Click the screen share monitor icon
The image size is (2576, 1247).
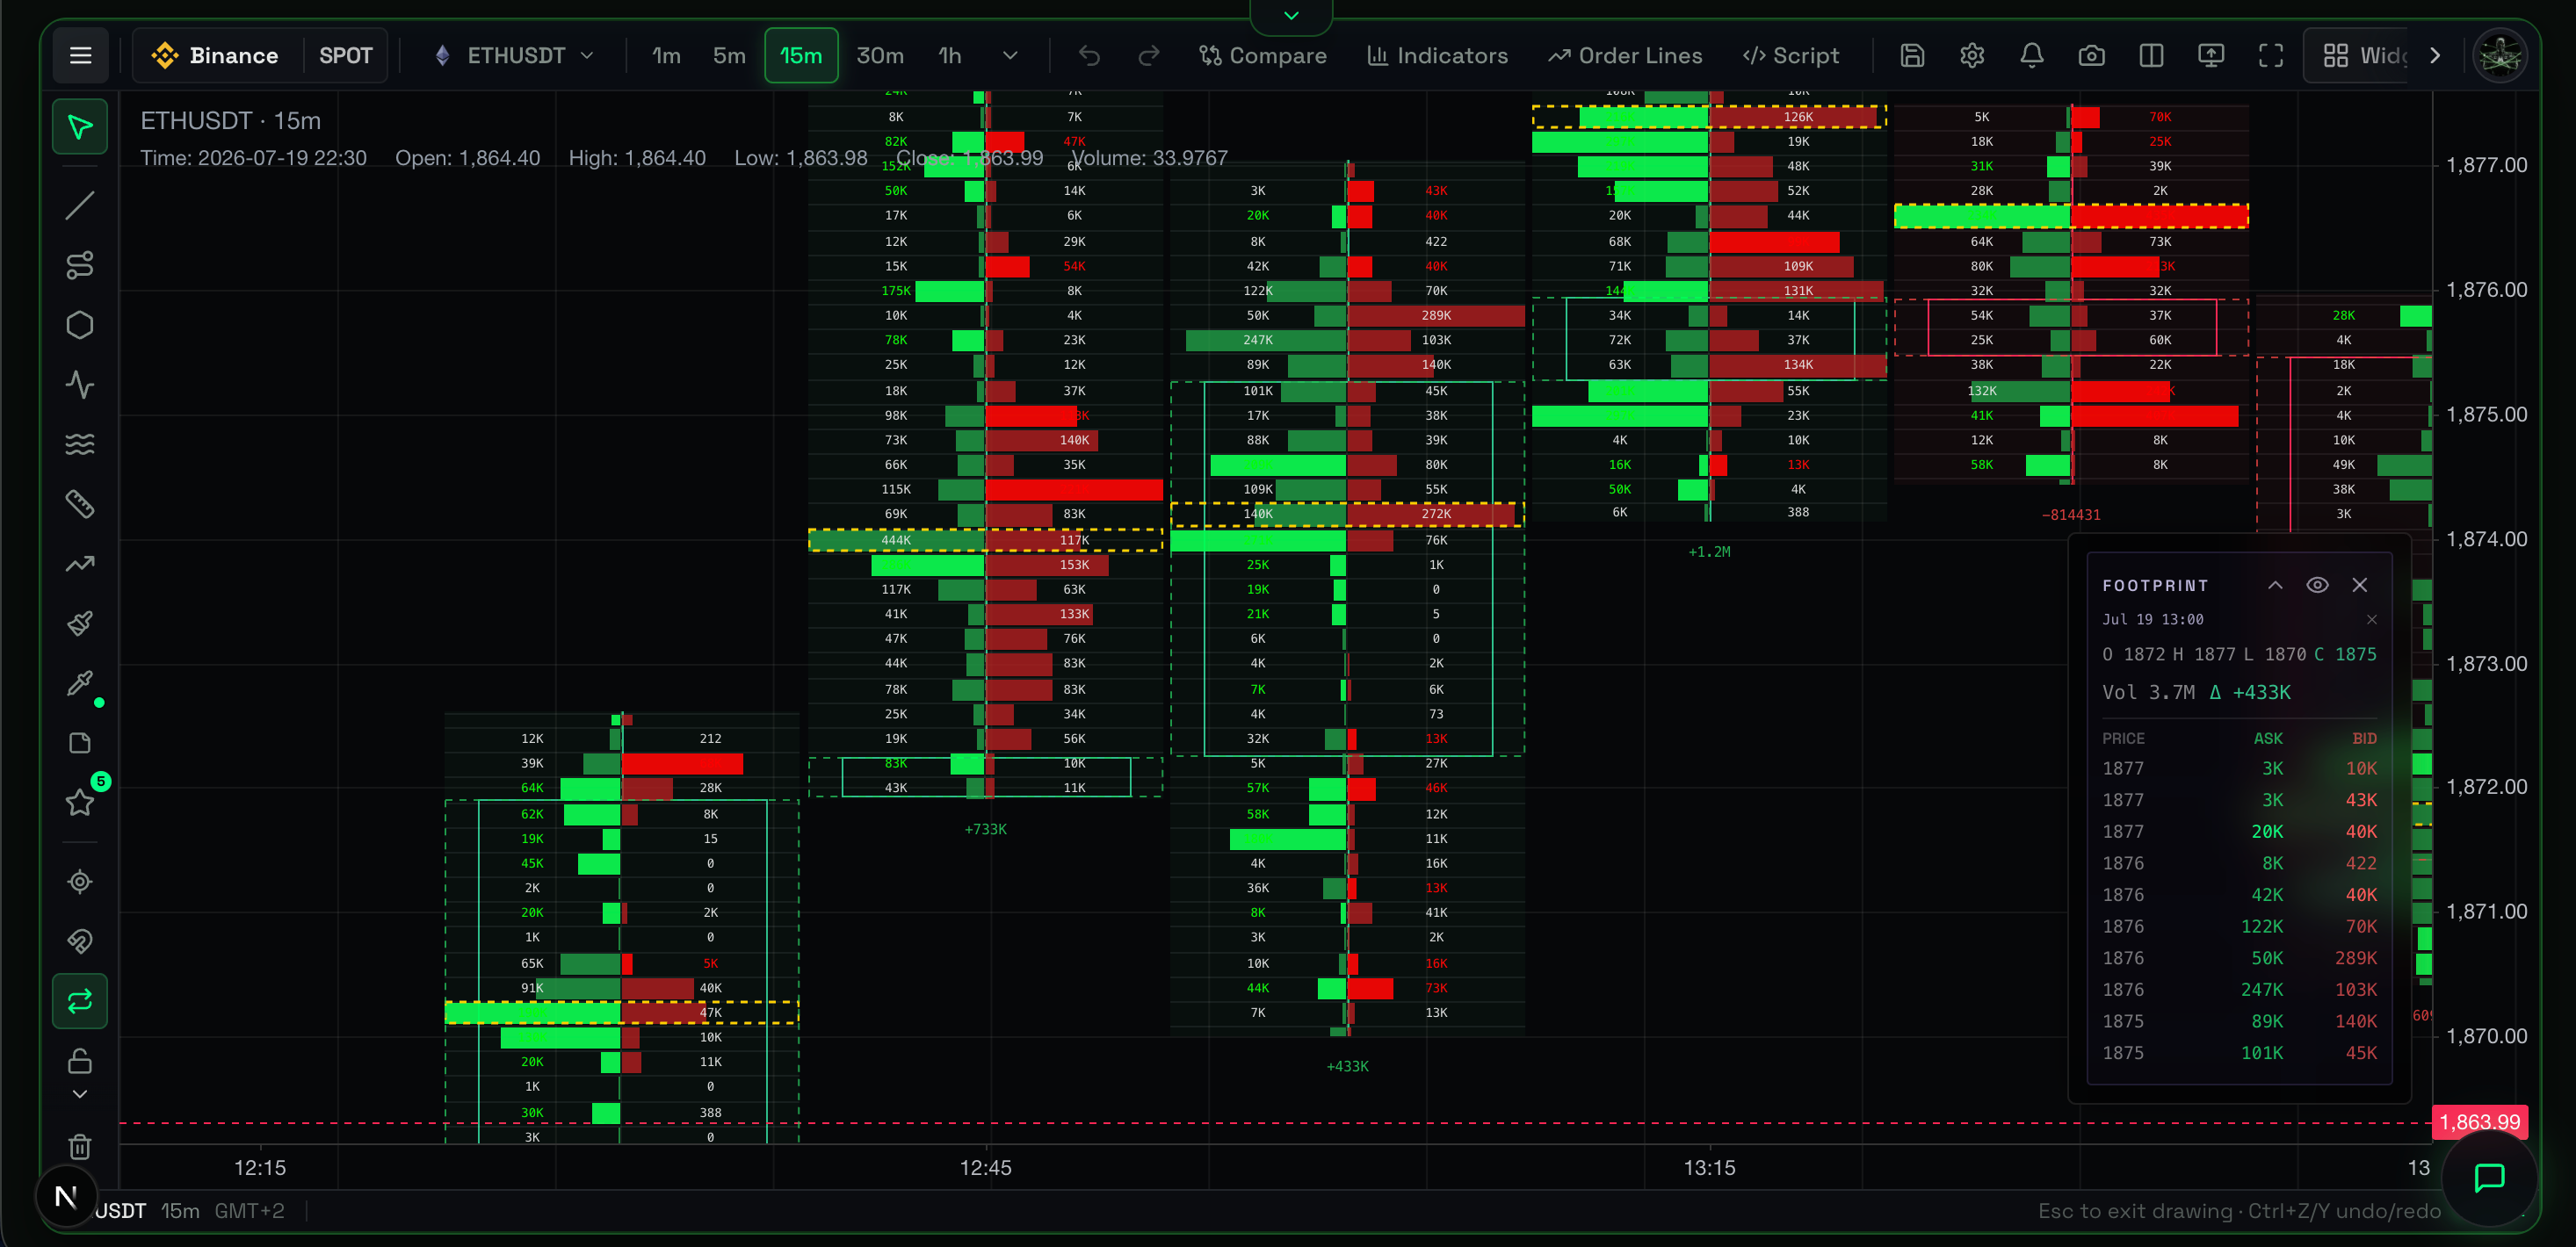click(x=2211, y=56)
